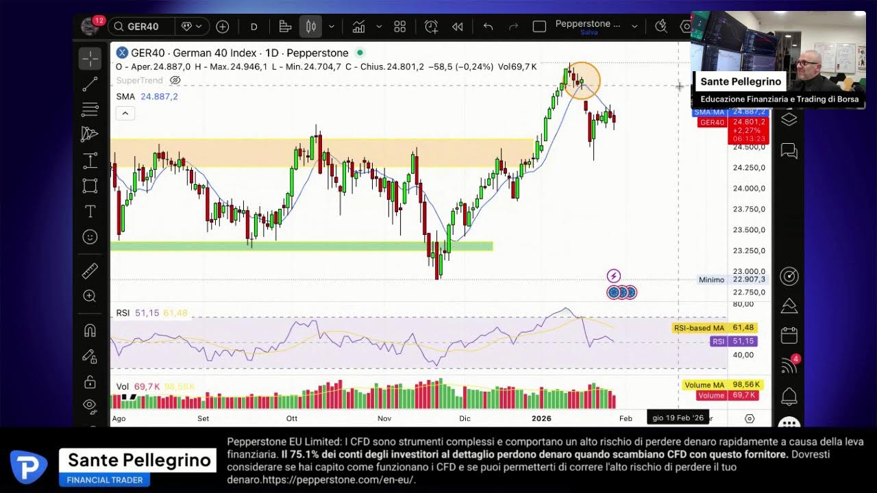Add a symbol with the plus button
The height and width of the screenshot is (493, 877).
pos(223,27)
